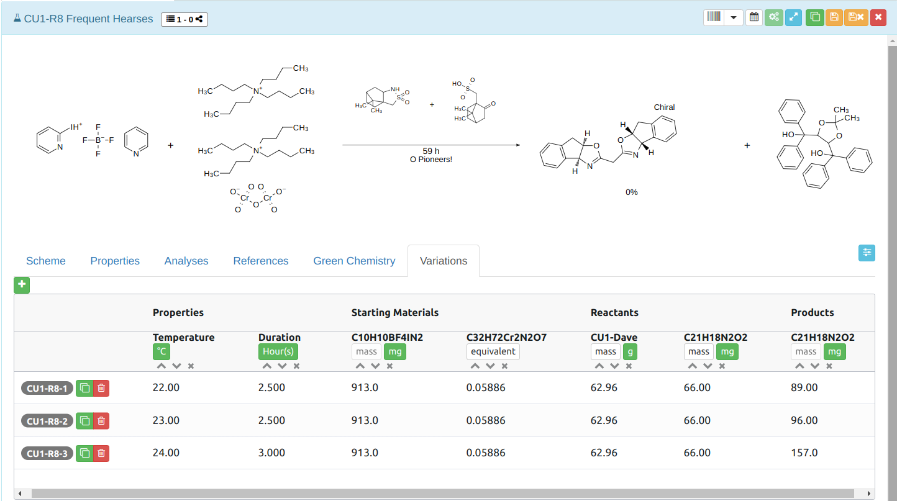This screenshot has height=501, width=897.
Task: Expand the reaction view to fullscreen
Action: point(793,17)
